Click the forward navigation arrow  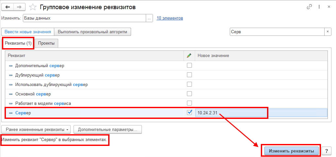(19, 7)
